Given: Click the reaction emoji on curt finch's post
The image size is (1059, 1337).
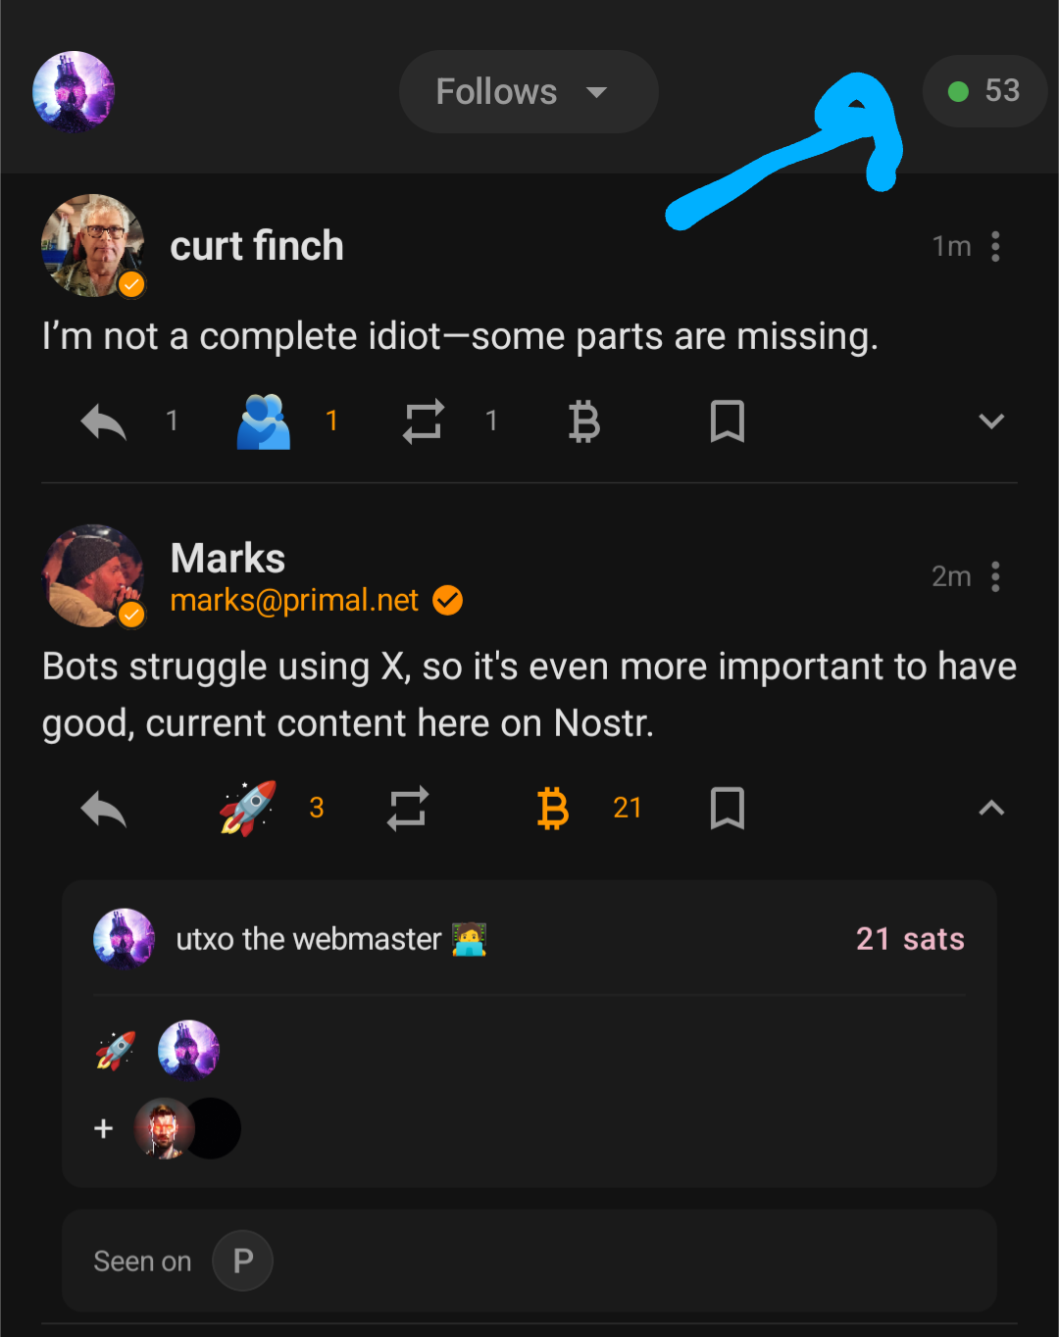Looking at the screenshot, I should 264,421.
